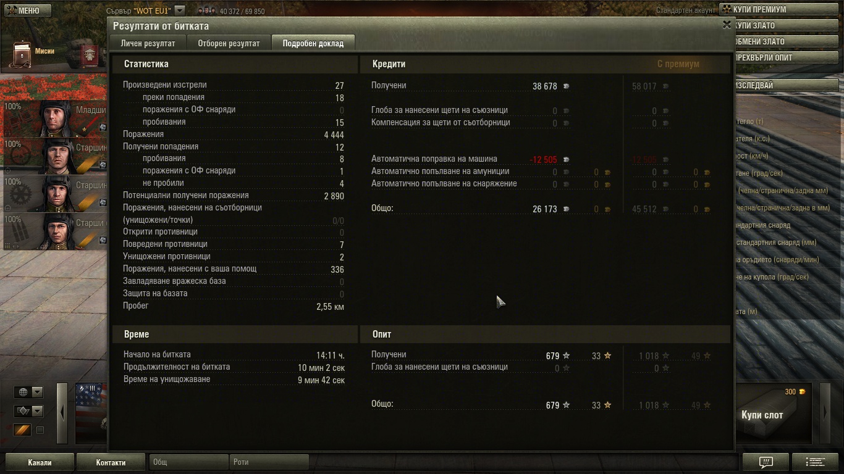This screenshot has width=844, height=474.
Task: Click the system notifications chat bubble icon
Action: coord(766,462)
